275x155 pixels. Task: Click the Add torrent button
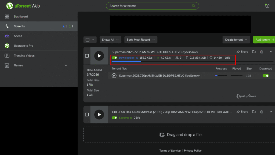pyautogui.click(x=264, y=40)
